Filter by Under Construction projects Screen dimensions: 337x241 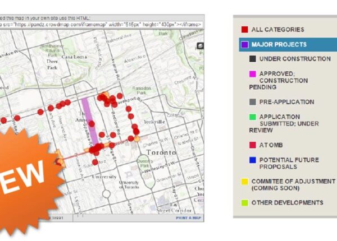tap(290, 59)
